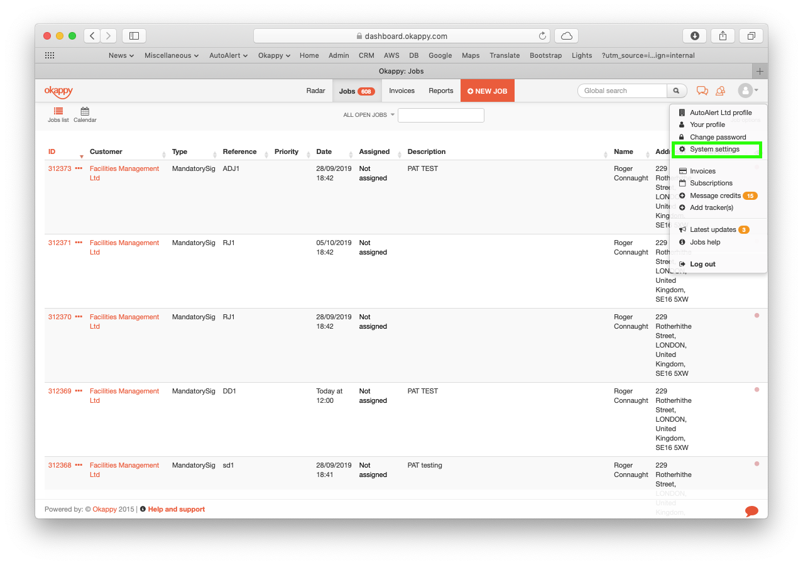Go back with Safari back arrow
Viewport: 803px width, 565px height.
pos(92,36)
